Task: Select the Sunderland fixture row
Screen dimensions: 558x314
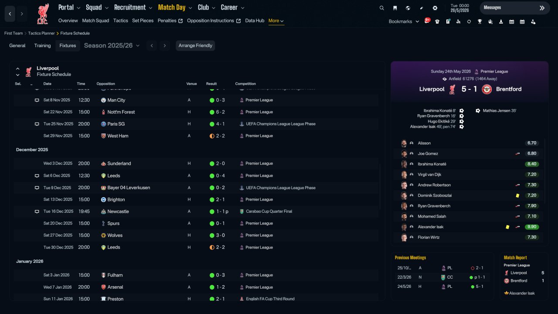Action: click(x=196, y=164)
